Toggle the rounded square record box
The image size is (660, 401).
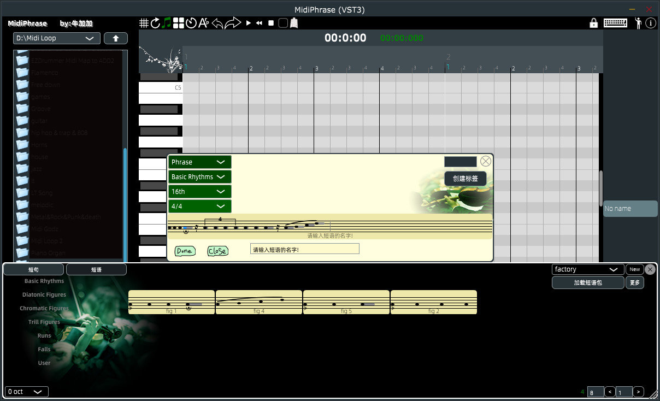coord(283,23)
